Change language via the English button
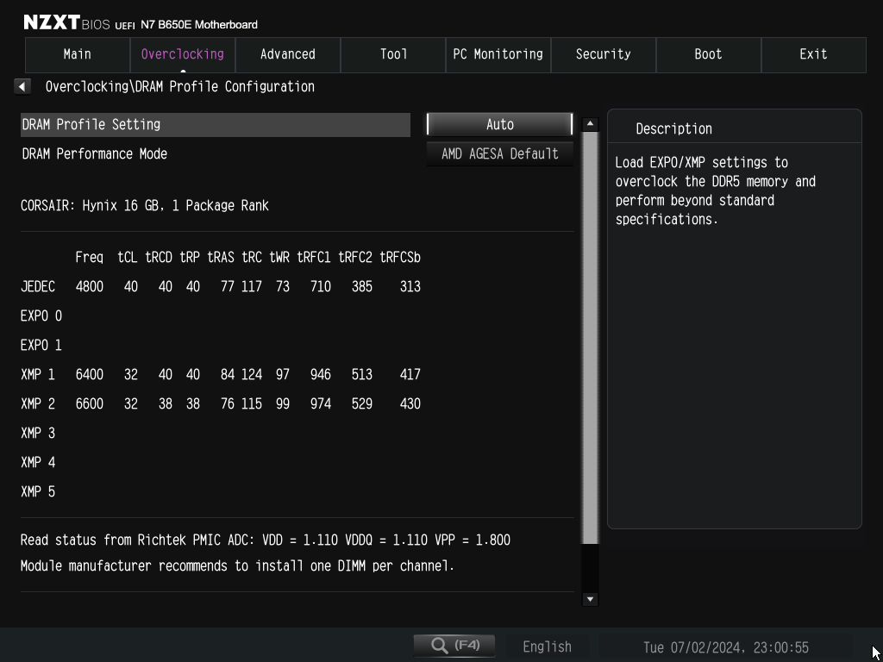 (x=547, y=646)
